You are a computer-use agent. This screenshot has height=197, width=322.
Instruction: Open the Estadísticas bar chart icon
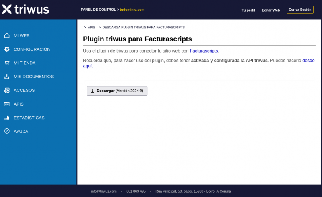click(x=7, y=118)
